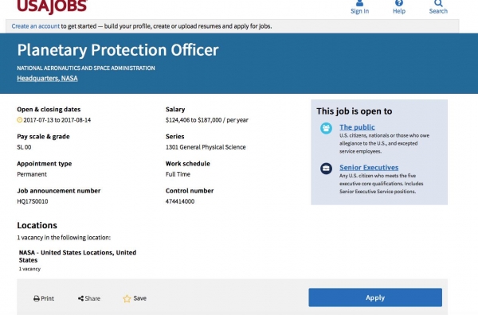Apply for the Planetary Protection Officer job
The height and width of the screenshot is (315, 478).
point(375,297)
